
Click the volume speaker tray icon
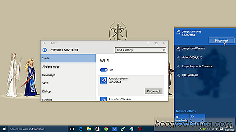pyautogui.click(x=217, y=129)
